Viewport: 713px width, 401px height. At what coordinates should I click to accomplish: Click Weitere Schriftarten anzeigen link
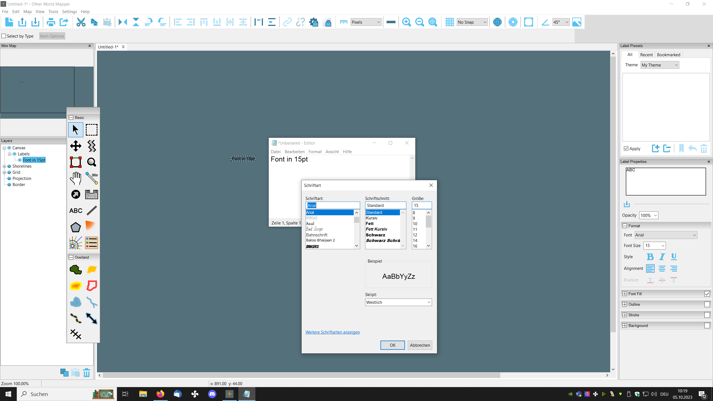coord(333,332)
